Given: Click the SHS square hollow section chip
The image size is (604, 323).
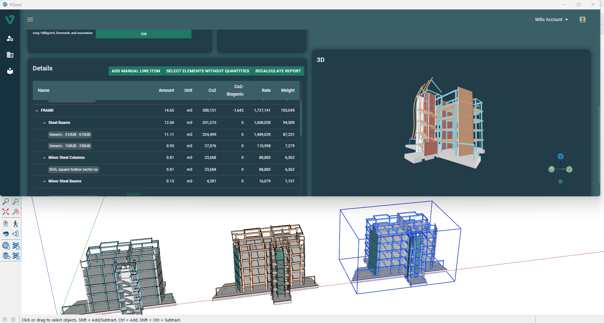Looking at the screenshot, I should click(x=73, y=170).
